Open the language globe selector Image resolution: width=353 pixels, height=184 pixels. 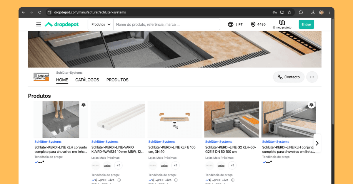[231, 24]
